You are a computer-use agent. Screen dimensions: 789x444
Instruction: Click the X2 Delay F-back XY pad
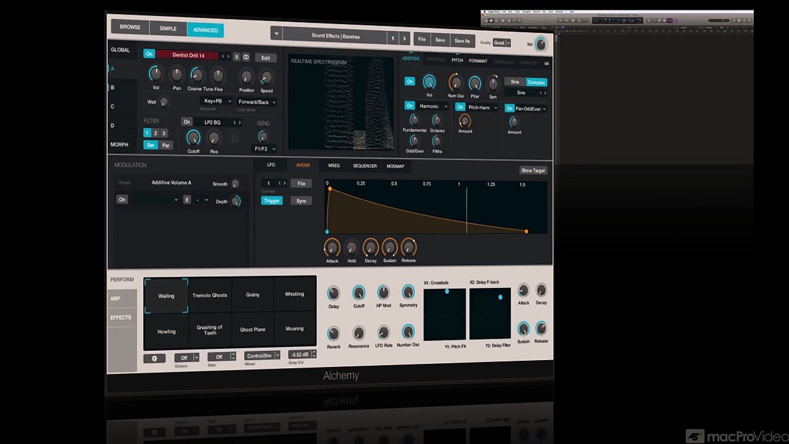[x=490, y=314]
